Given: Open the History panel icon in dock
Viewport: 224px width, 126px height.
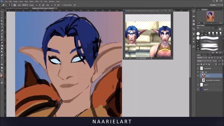Looking at the screenshot, I should 194,12.
